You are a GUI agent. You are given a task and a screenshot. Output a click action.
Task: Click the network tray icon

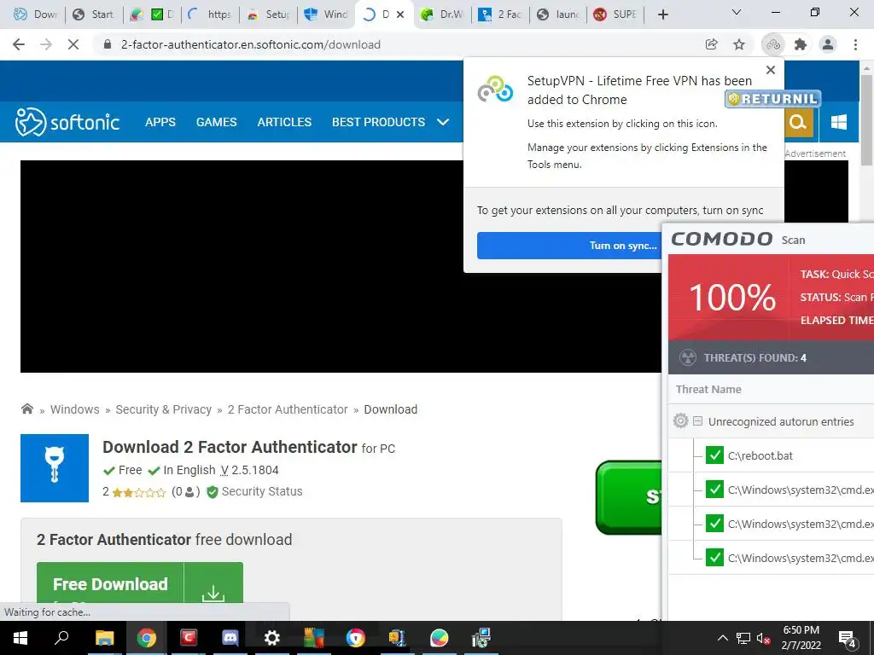[x=743, y=638]
